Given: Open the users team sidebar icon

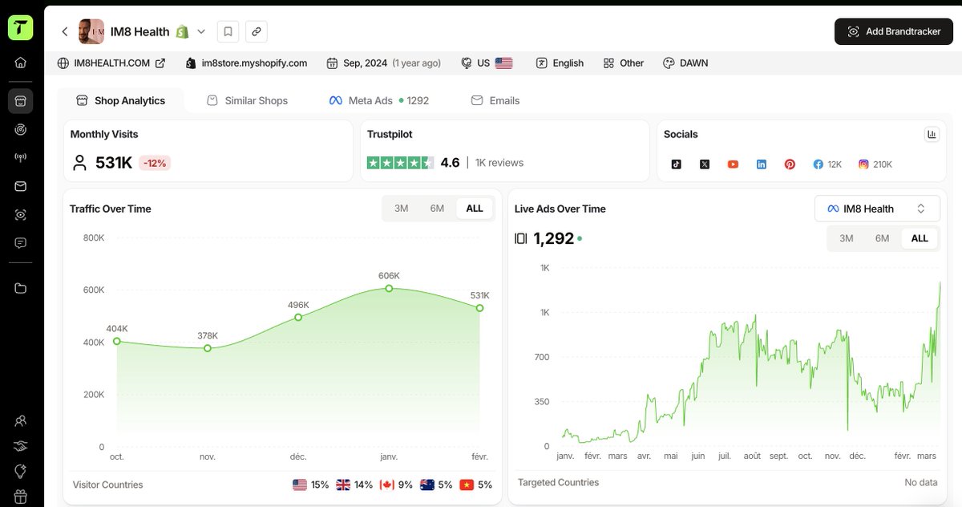Looking at the screenshot, I should click(x=21, y=420).
